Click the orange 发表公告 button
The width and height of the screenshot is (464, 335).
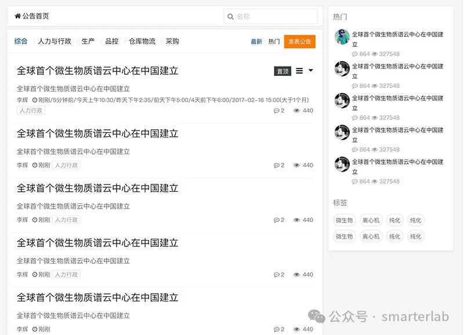[300, 41]
